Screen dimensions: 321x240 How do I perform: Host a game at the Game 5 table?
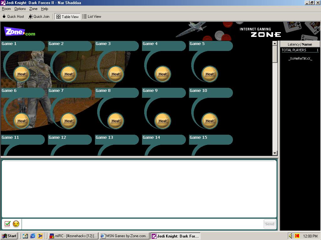coord(210,74)
